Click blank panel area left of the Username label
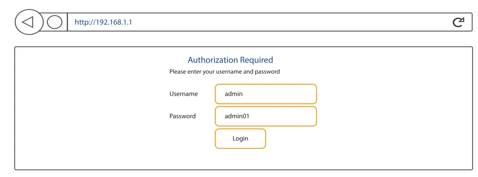The image size is (478, 177). [x=90, y=94]
